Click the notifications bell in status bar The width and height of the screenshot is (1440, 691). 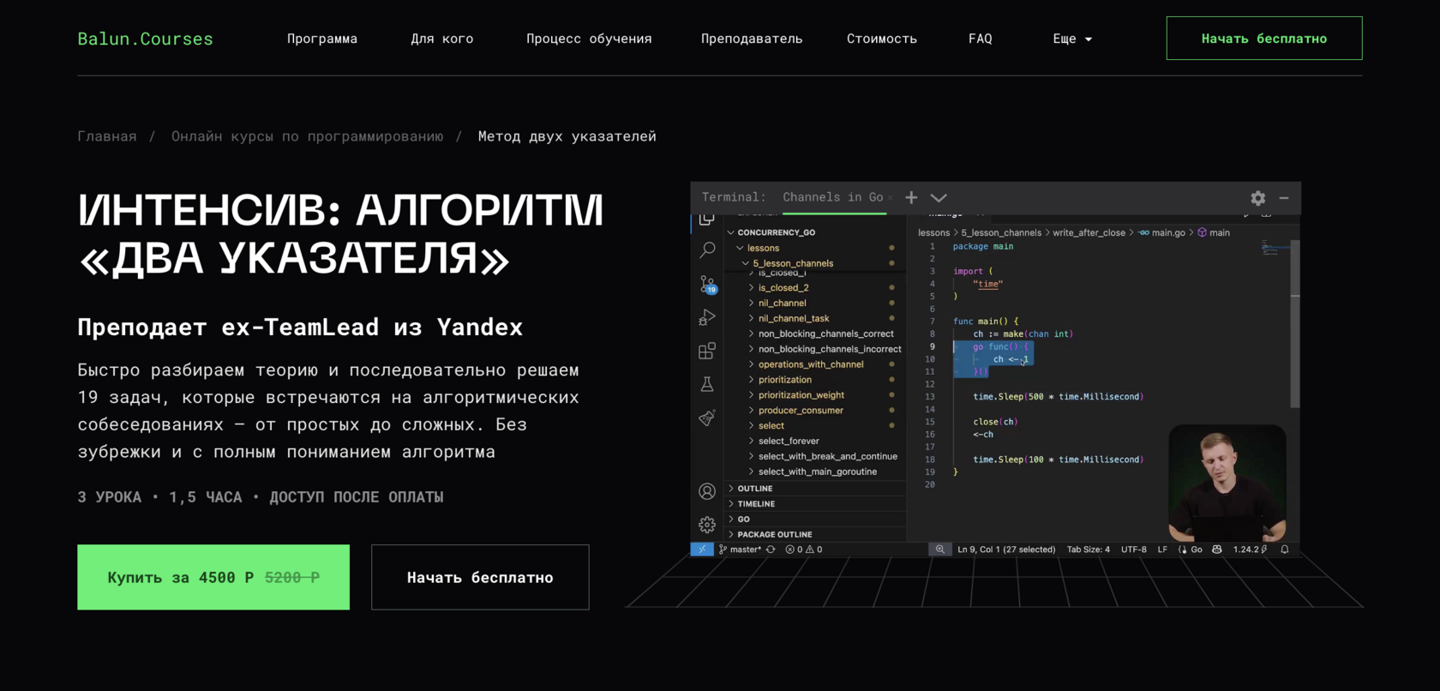point(1285,550)
